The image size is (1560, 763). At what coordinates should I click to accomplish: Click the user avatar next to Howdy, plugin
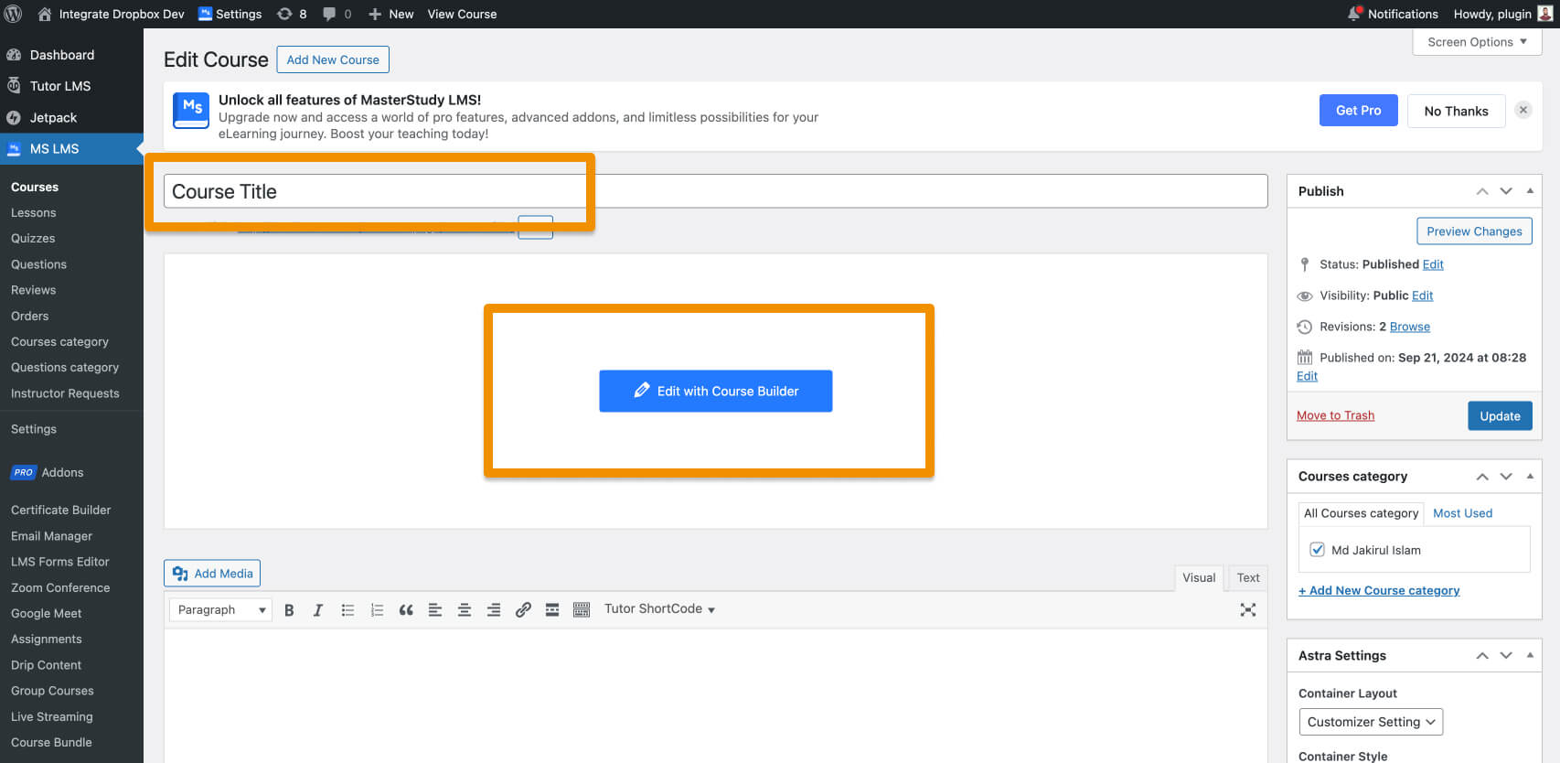(x=1544, y=14)
